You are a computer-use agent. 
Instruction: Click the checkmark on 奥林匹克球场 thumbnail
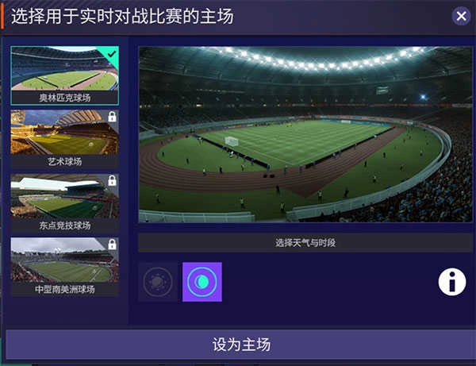[x=112, y=54]
